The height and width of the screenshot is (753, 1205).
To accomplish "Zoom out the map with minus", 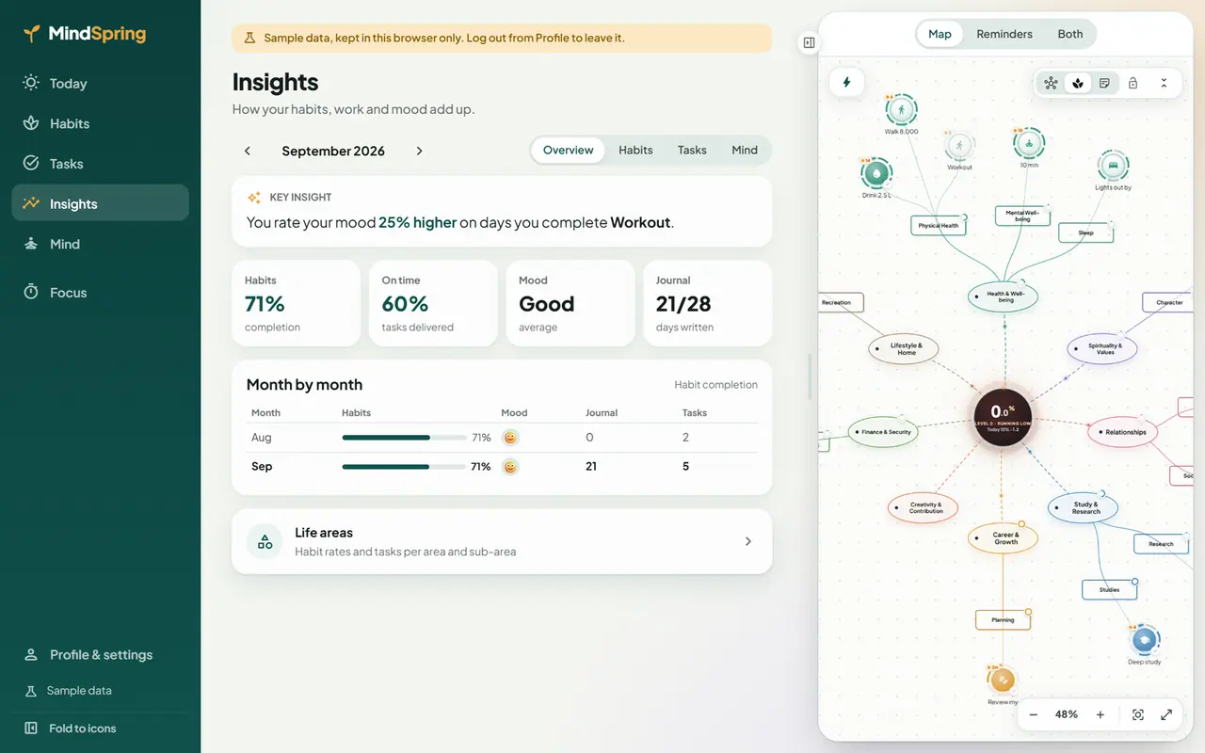I will click(1033, 714).
